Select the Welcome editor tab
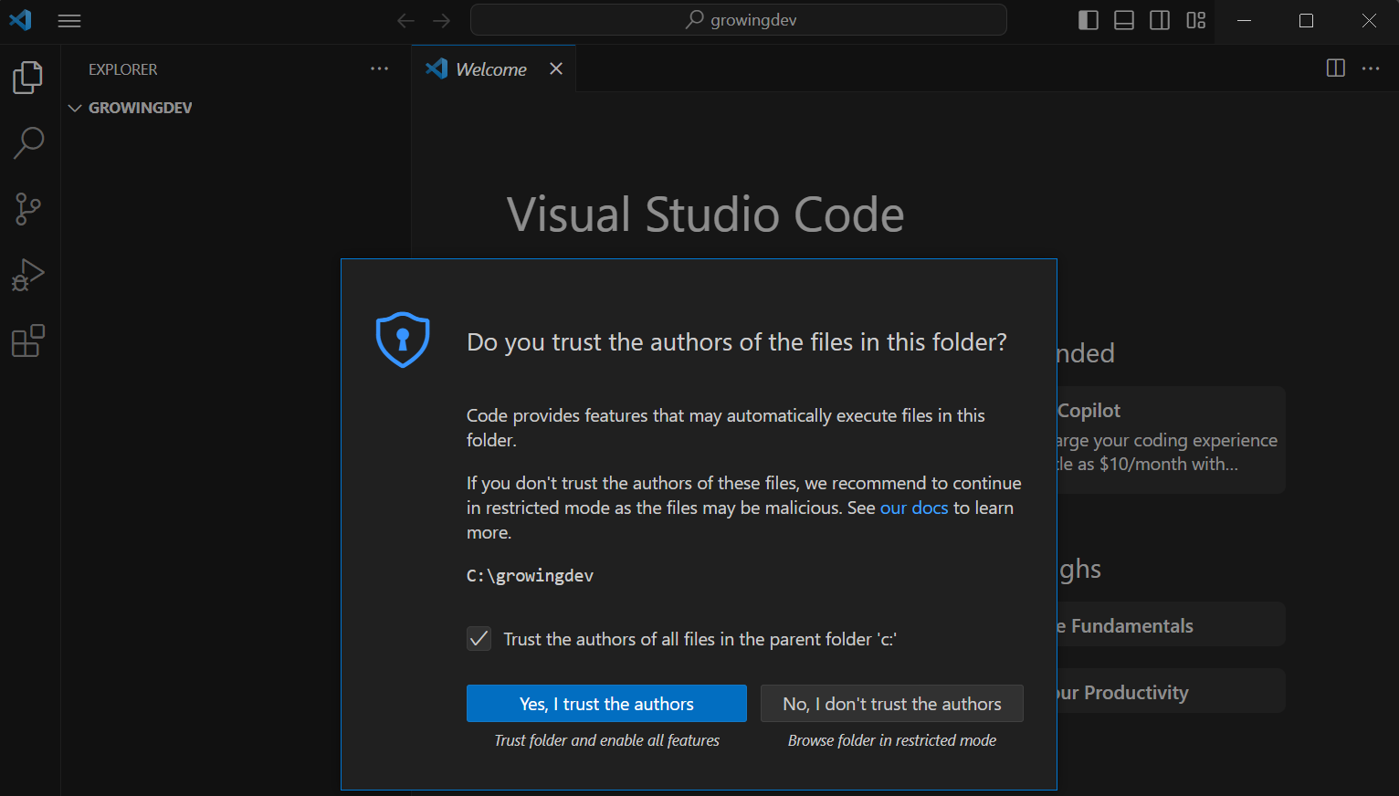 tap(491, 68)
